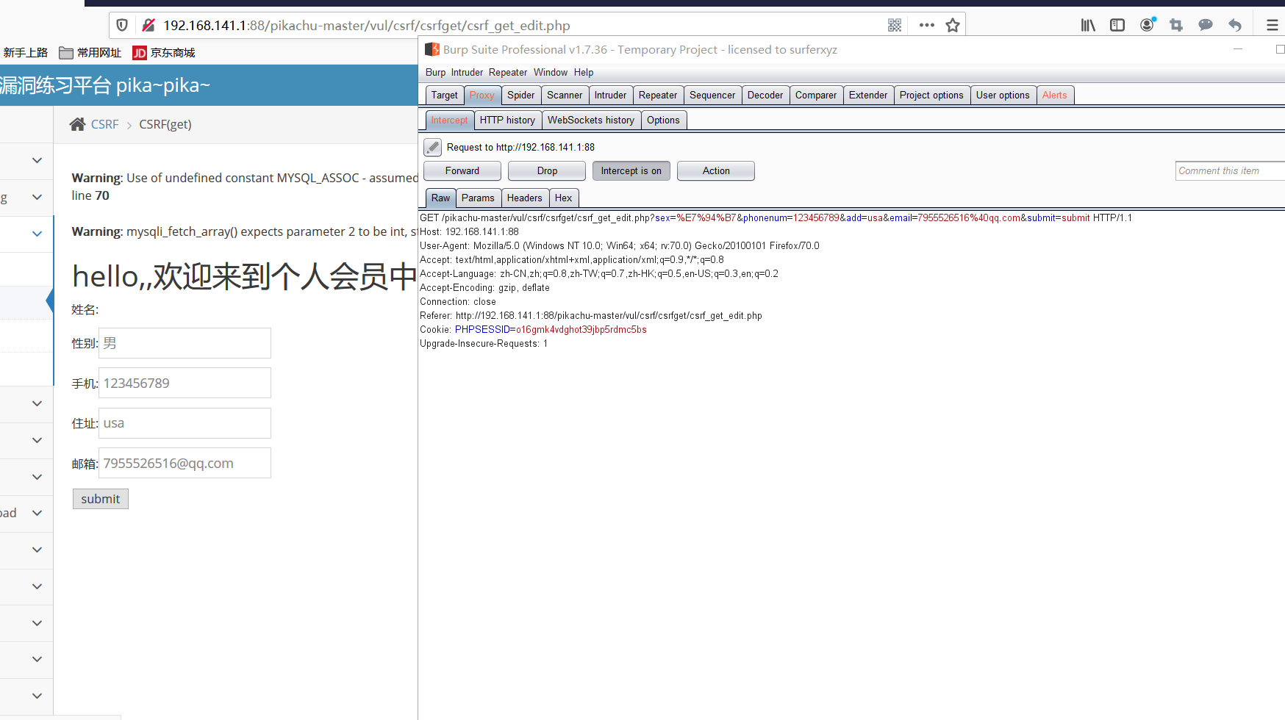Switch to the Target tab
Screen dimensions: 1285x720
pyautogui.click(x=445, y=96)
